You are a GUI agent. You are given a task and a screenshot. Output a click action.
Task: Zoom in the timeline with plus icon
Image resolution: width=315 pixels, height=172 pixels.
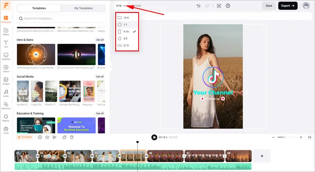[301, 137]
